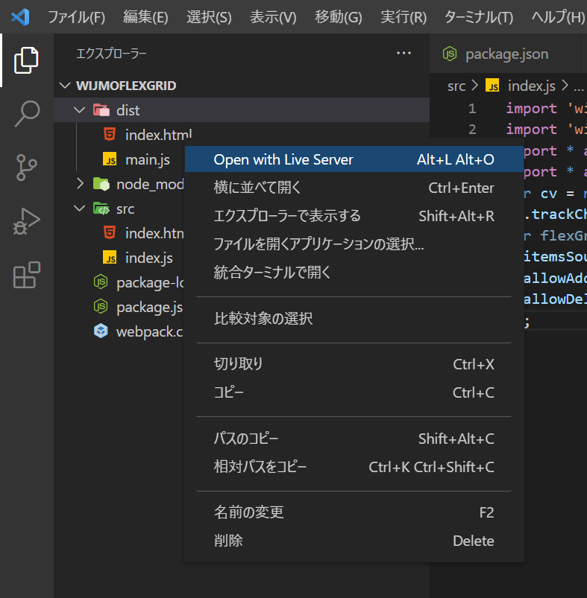Image resolution: width=587 pixels, height=598 pixels.
Task: Expand the node_modules folder chevron
Action: (x=80, y=184)
